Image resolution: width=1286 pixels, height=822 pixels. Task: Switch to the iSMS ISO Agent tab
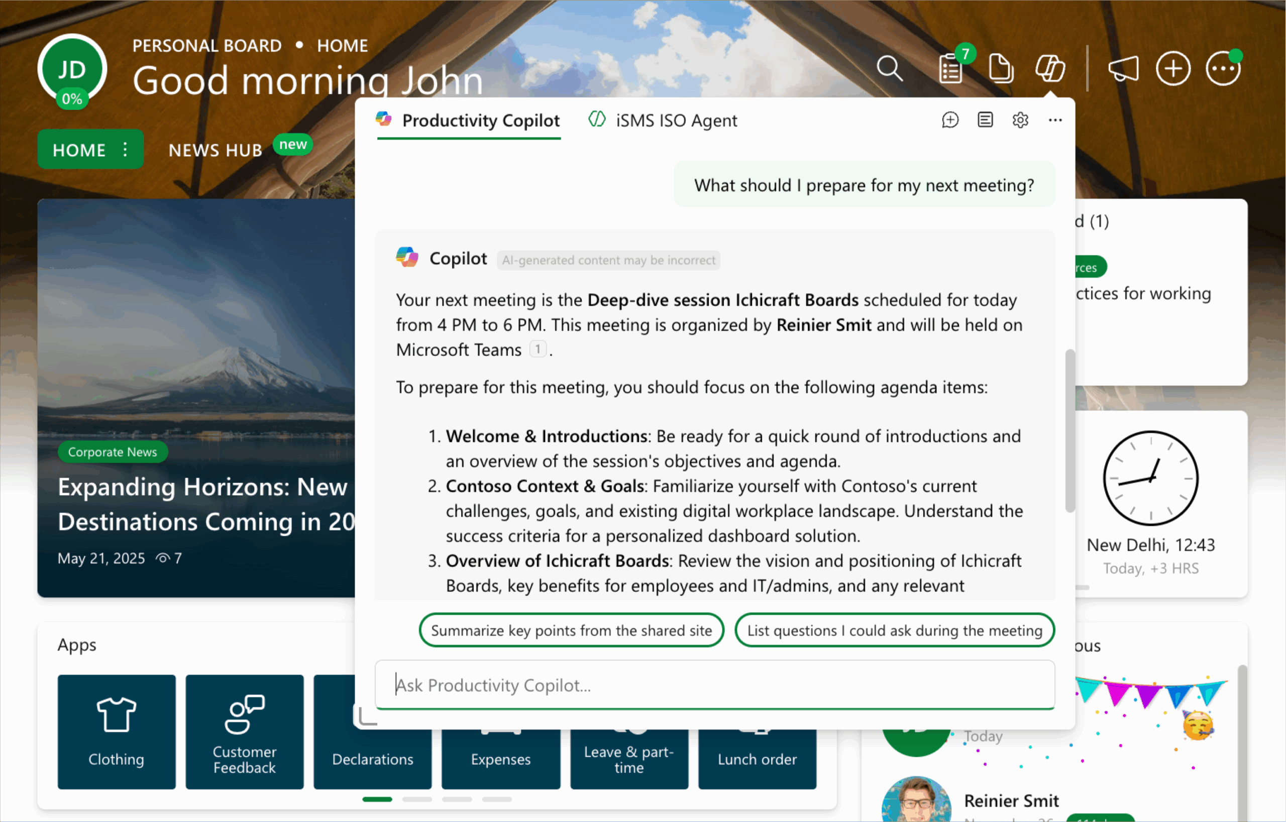click(x=663, y=121)
